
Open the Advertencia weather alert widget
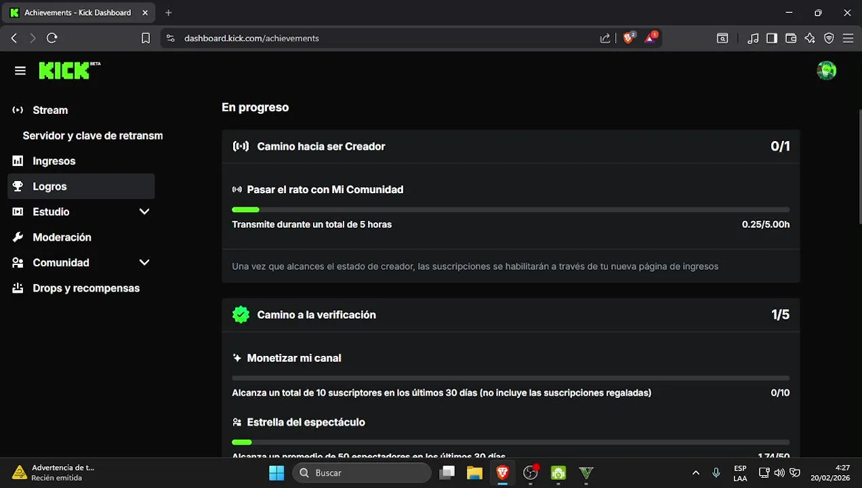click(53, 472)
